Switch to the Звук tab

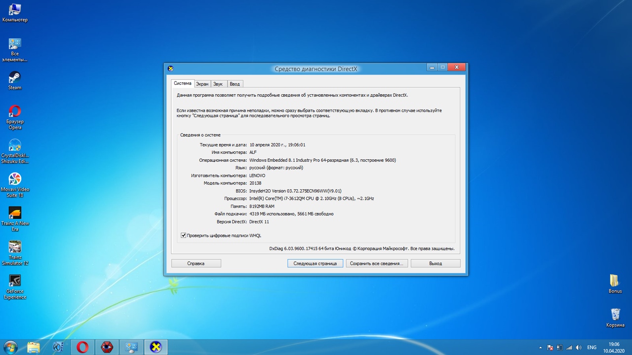tap(218, 84)
